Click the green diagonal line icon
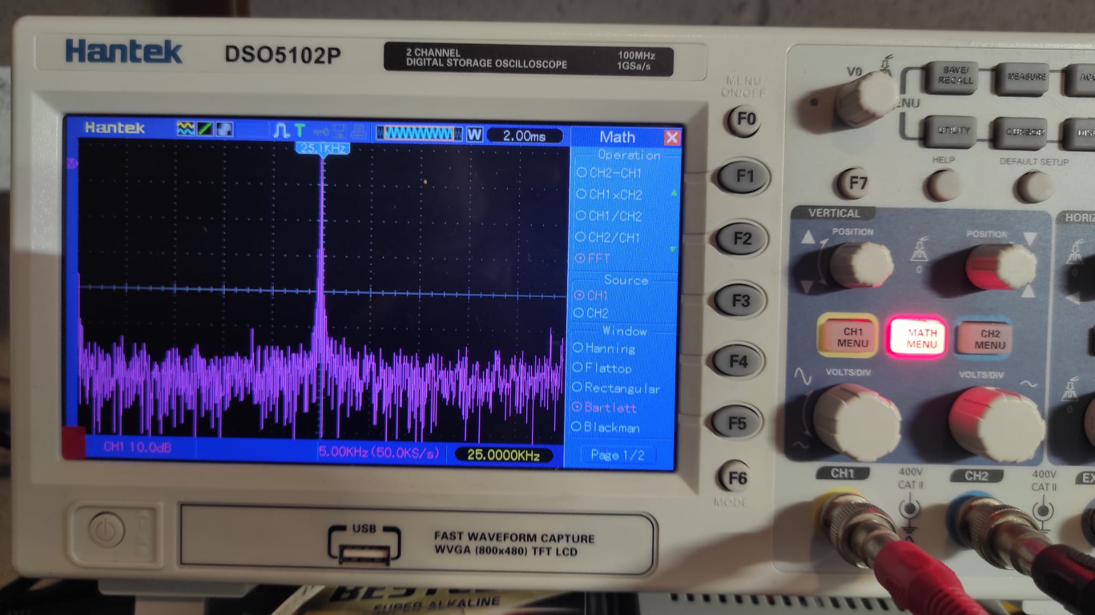 [x=205, y=129]
